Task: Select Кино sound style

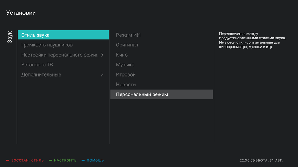Action: pyautogui.click(x=122, y=55)
